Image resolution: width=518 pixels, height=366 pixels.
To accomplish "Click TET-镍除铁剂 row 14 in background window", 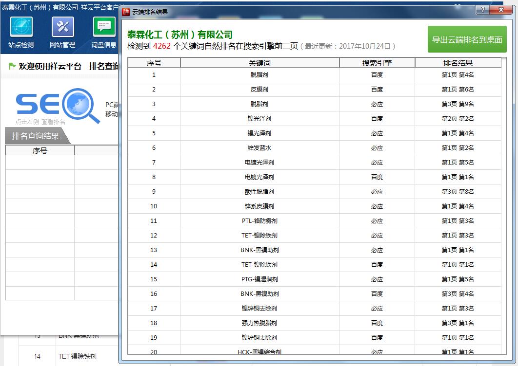I will click(x=77, y=356).
